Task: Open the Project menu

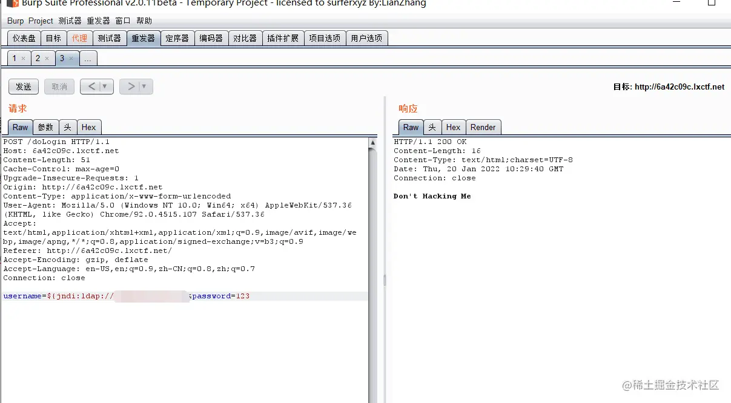Action: coord(41,21)
